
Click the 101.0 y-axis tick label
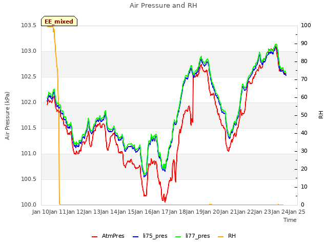click(x=29, y=154)
